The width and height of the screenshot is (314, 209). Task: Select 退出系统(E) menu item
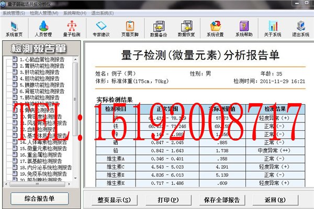pyautogui.click(x=103, y=13)
